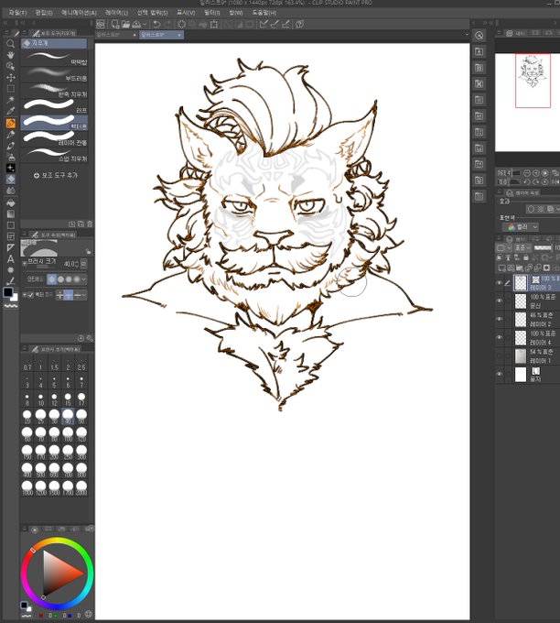Screen dimensions: 560x623
Task: Hide the 용지 paper layer
Action: click(500, 374)
